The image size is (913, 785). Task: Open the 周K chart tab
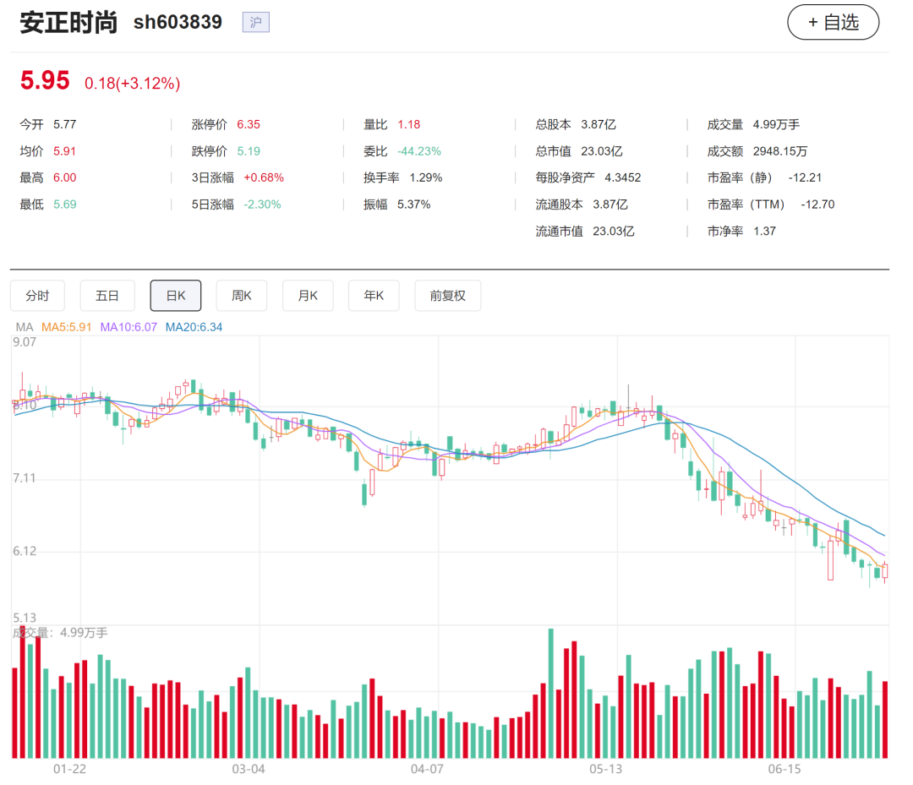coord(242,296)
